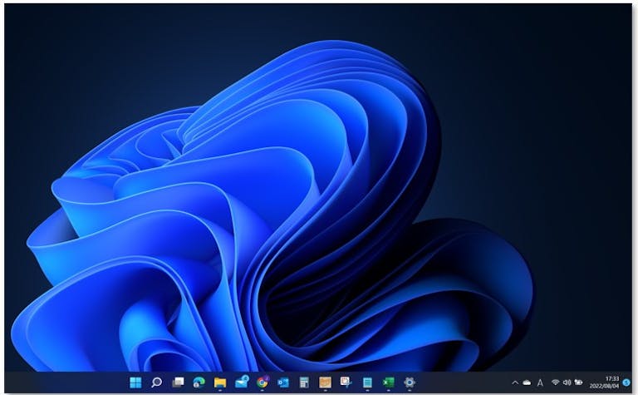Open taskbar Search

coord(157,383)
